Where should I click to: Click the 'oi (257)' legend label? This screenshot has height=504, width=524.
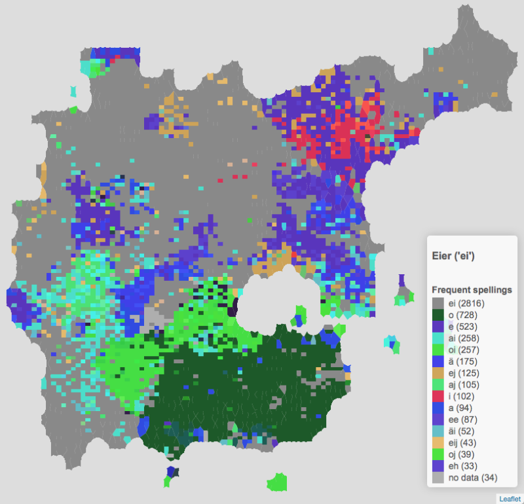[x=464, y=350]
